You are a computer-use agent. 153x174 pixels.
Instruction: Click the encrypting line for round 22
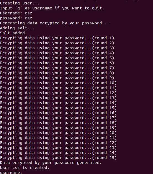[x=58, y=143]
